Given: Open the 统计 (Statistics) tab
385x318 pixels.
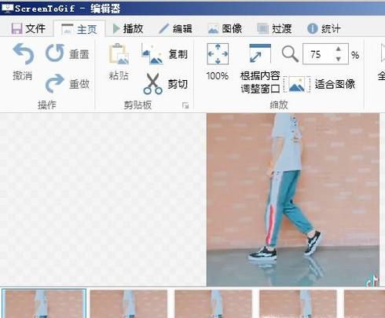Looking at the screenshot, I should (x=324, y=28).
